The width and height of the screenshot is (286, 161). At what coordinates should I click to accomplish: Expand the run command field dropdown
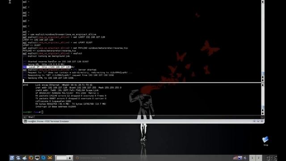tap(70, 158)
